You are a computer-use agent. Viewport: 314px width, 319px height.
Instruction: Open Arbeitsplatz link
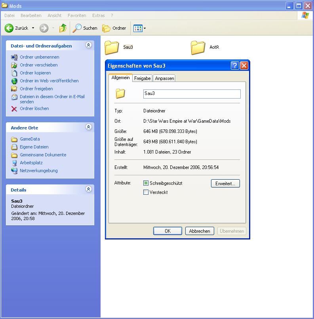coord(31,163)
